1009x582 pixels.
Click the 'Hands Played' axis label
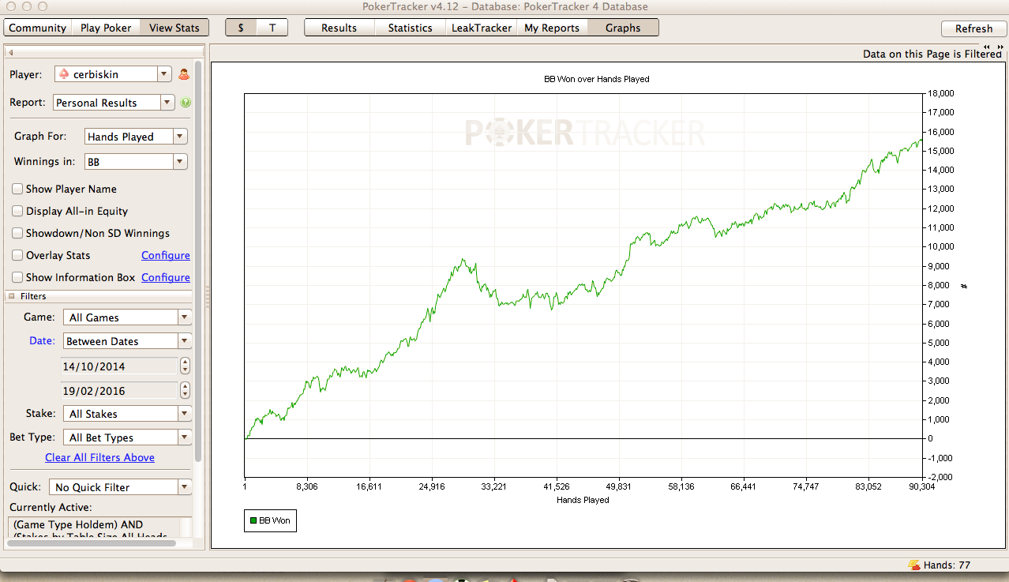(x=583, y=500)
